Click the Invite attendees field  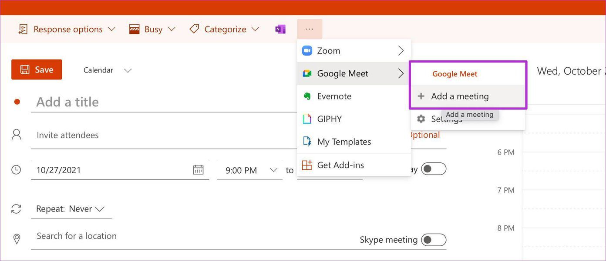[164, 135]
